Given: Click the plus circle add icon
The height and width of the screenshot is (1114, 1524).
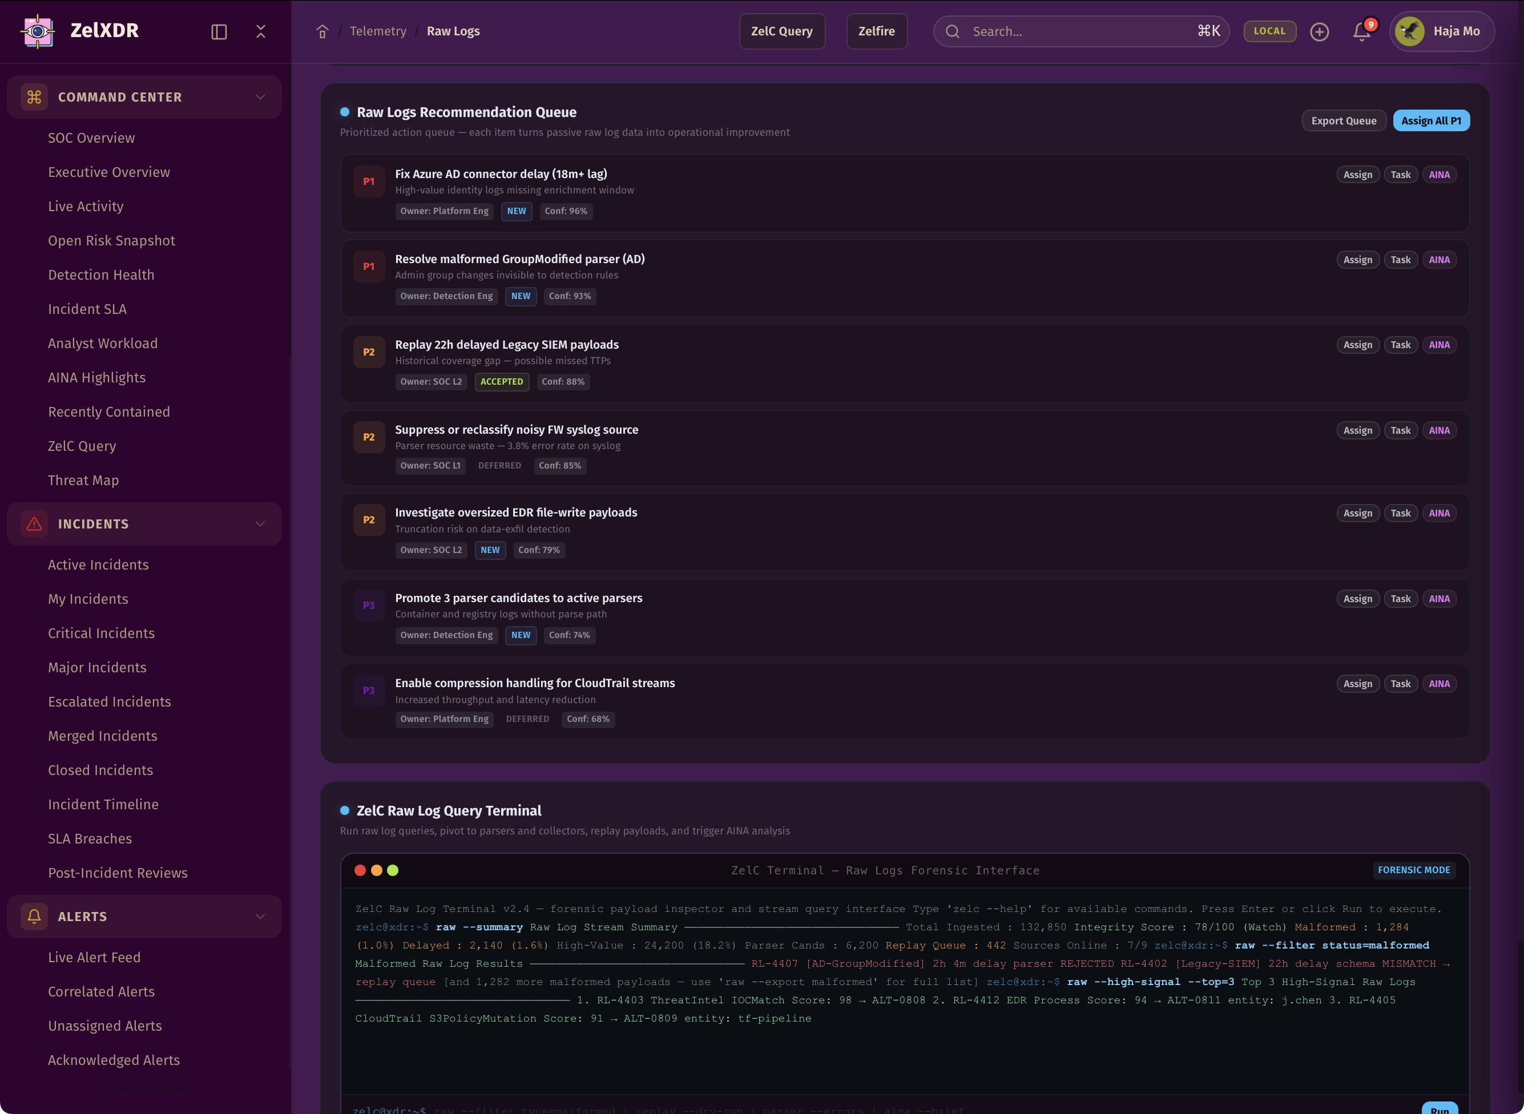Looking at the screenshot, I should click(1319, 32).
